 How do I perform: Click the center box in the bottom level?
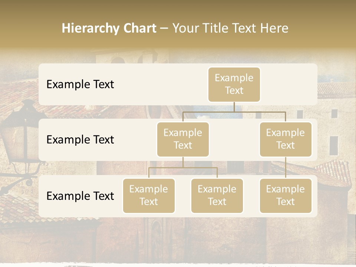(x=217, y=196)
